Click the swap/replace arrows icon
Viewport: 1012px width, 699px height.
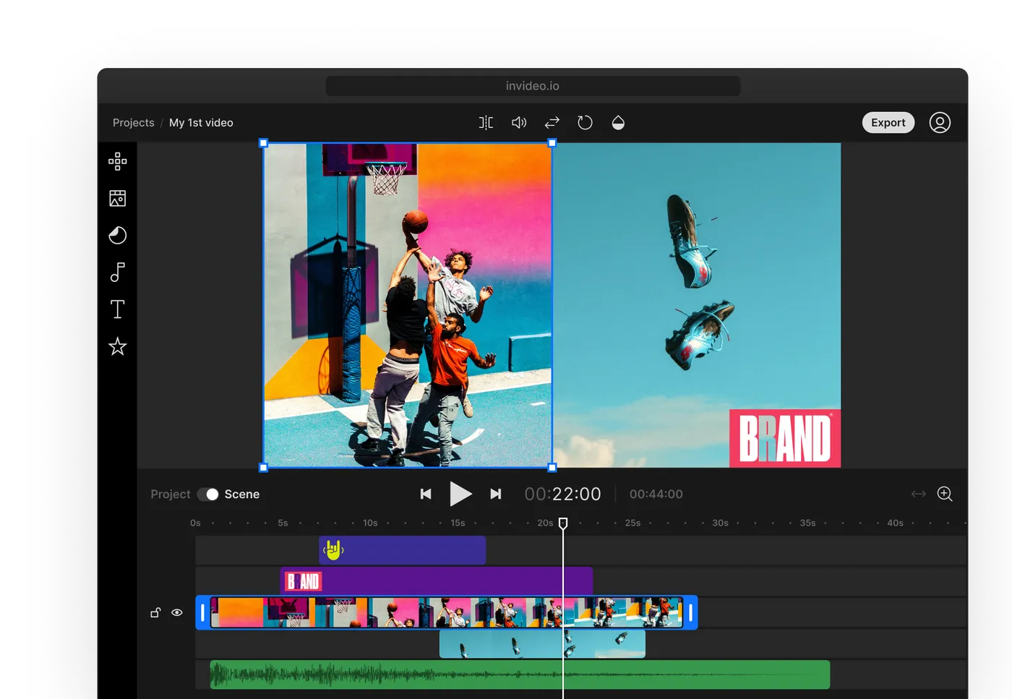point(552,123)
